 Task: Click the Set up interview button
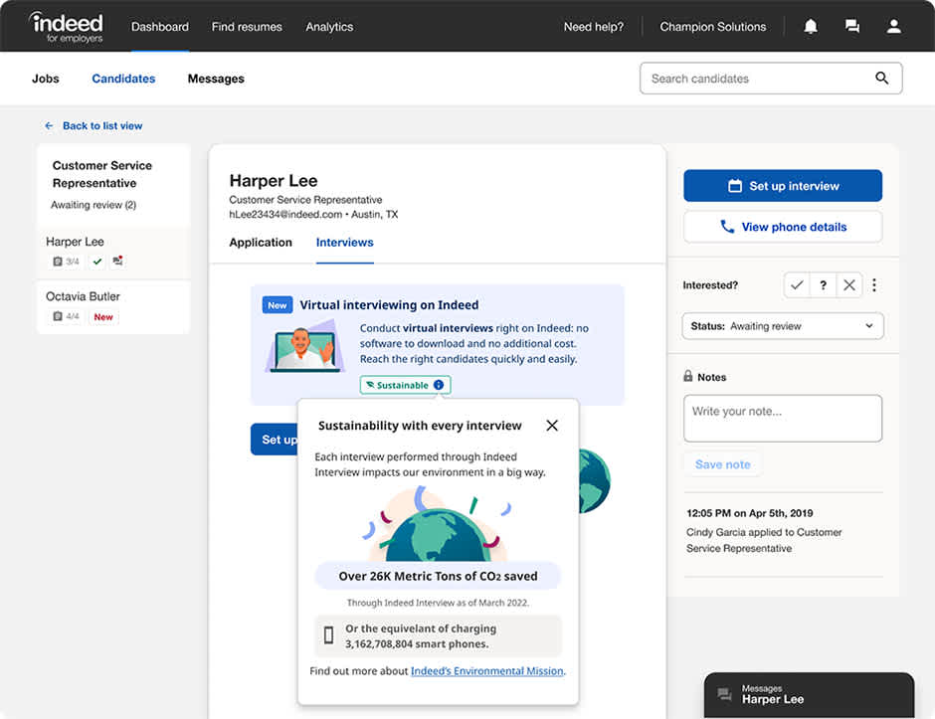click(783, 185)
